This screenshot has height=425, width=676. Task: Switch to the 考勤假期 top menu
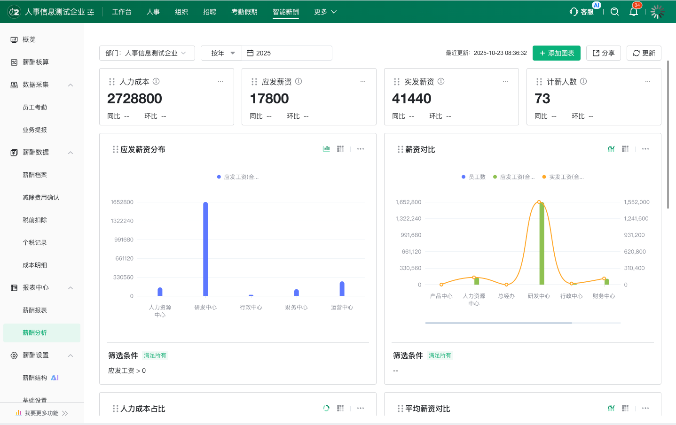(244, 12)
